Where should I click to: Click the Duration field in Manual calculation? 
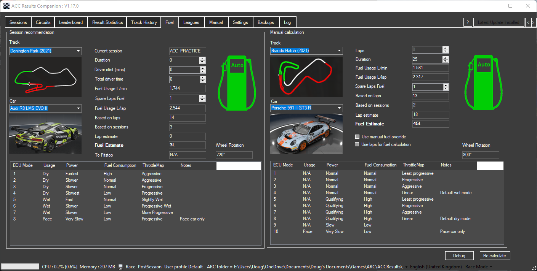pyautogui.click(x=427, y=59)
